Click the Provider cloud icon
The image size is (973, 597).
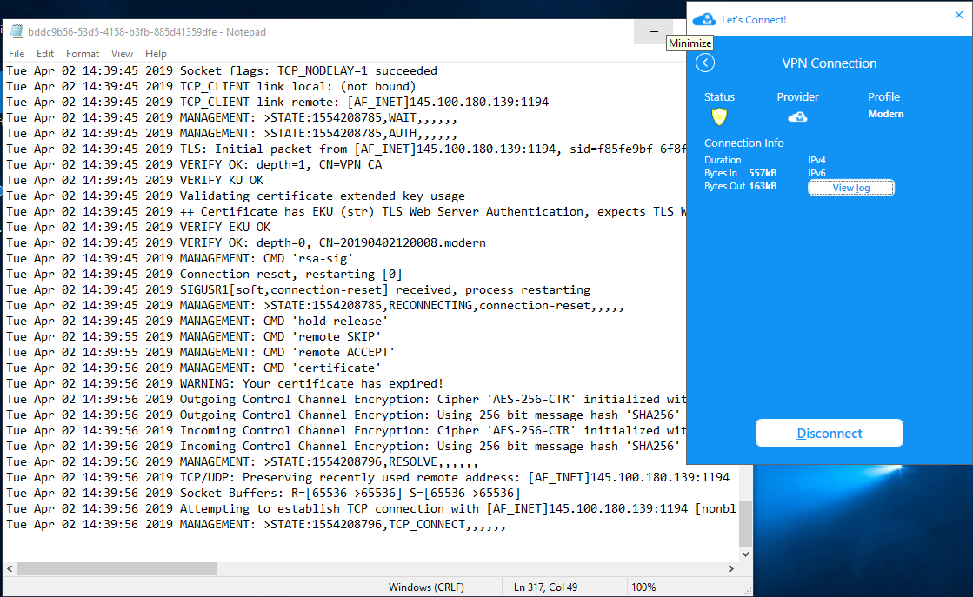coord(797,116)
